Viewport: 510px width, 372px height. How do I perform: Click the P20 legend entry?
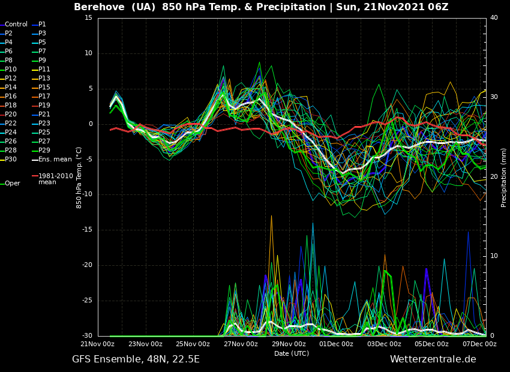point(11,115)
